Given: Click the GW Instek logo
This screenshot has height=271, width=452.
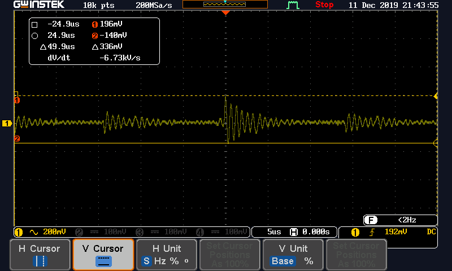Looking at the screenshot, I should [x=39, y=5].
